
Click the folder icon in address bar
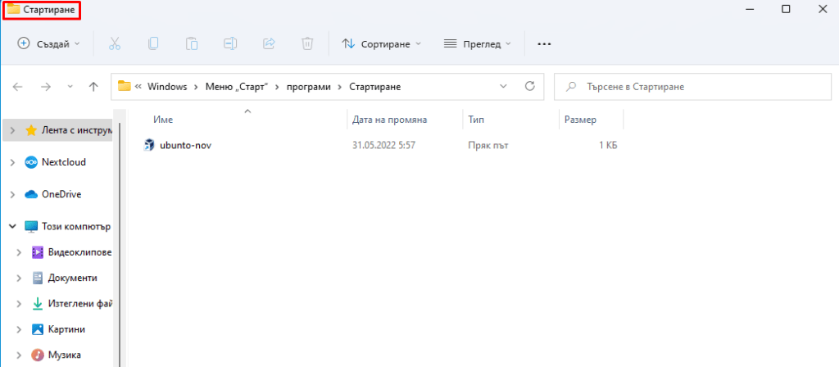click(x=125, y=86)
